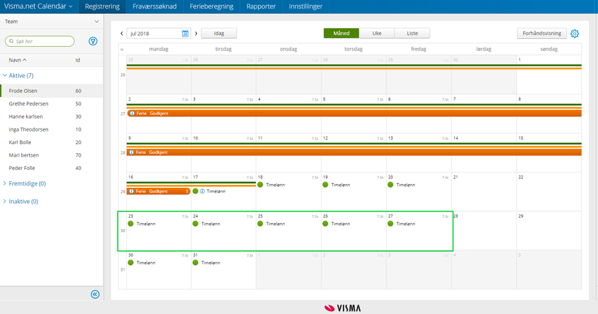
Task: Open Visma.net Calendar app dropdown
Action: [38, 7]
